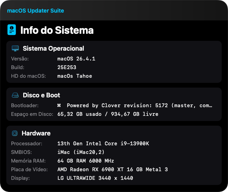This screenshot has width=228, height=192.
Task: Click the monitor icon beside Sistema Operacional
Action: tap(15, 49)
